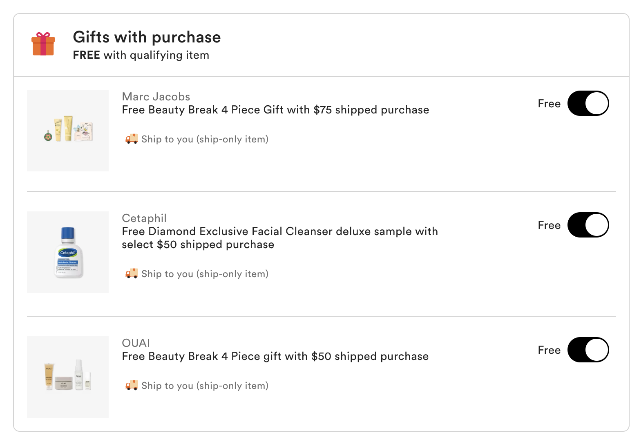Screen dimensions: 639x444
Task: Open the OUAI $50 Beauty Break gift title
Action: tap(275, 356)
